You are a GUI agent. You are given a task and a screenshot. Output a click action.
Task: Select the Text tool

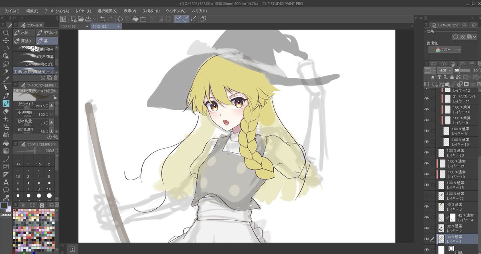coord(6,182)
